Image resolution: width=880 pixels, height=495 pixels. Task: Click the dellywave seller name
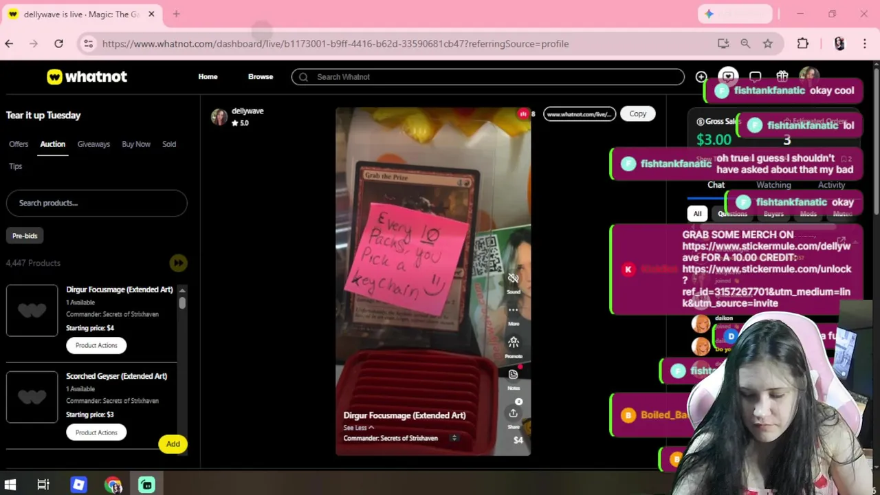coord(247,111)
